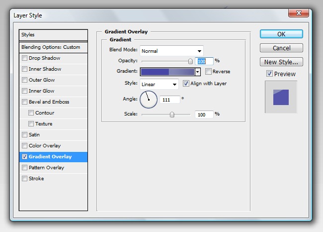Click the Angle value input field
Image resolution: width=323 pixels, height=232 pixels.
tap(169, 100)
